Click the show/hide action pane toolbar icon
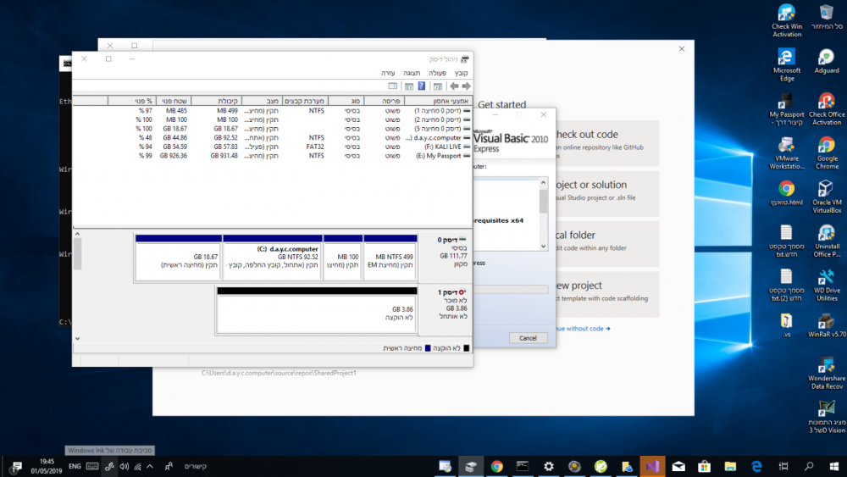 click(x=409, y=86)
